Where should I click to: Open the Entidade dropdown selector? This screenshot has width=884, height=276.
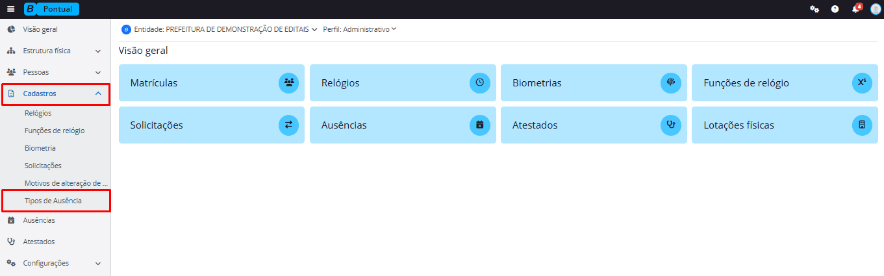220,29
